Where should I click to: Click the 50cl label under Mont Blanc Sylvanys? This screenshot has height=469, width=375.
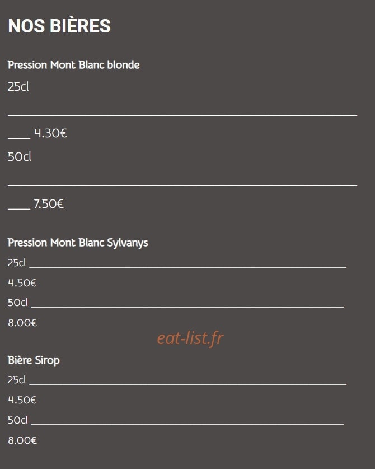pyautogui.click(x=18, y=303)
